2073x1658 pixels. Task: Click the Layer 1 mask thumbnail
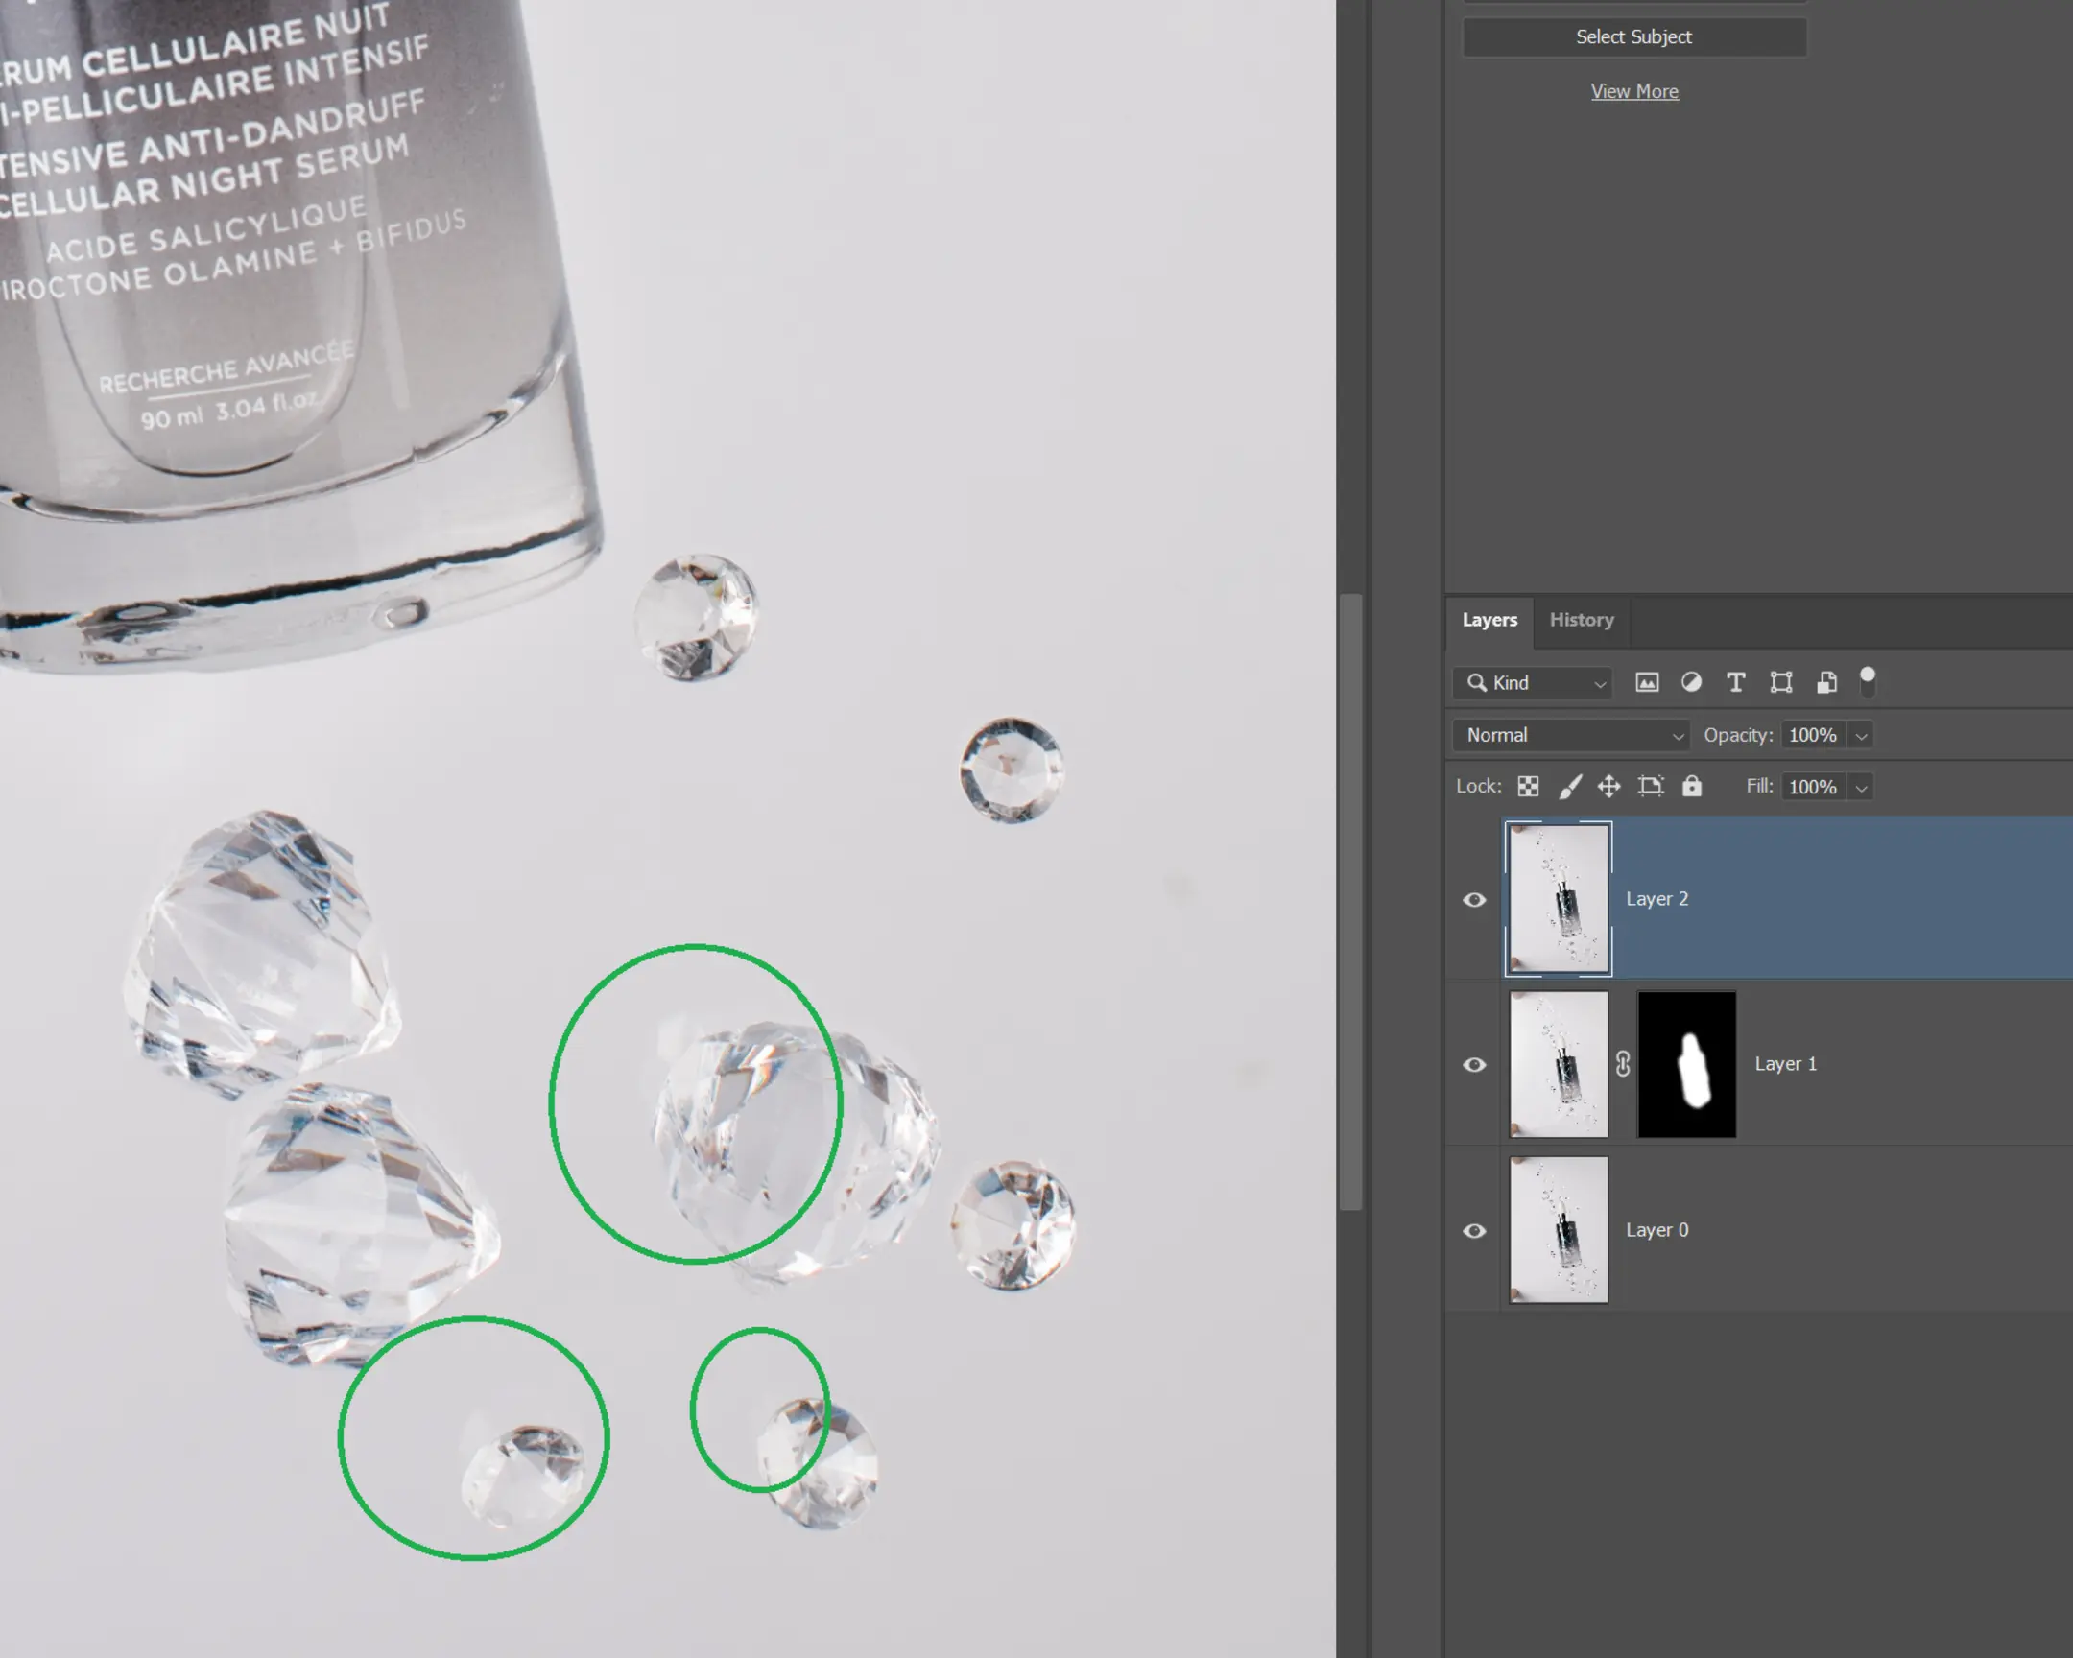[1687, 1064]
